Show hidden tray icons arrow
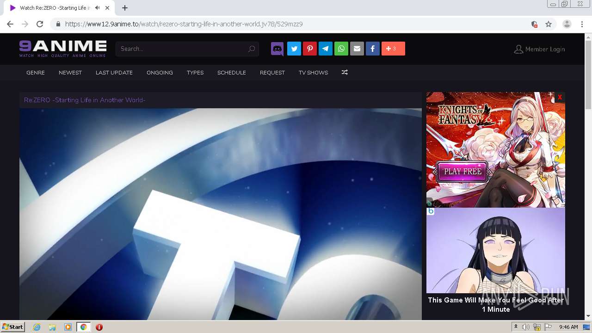This screenshot has height=333, width=592. [516, 327]
